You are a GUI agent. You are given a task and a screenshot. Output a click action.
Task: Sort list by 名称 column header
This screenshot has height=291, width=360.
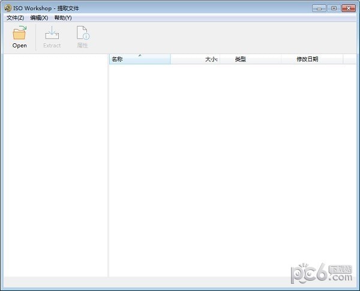pos(140,59)
